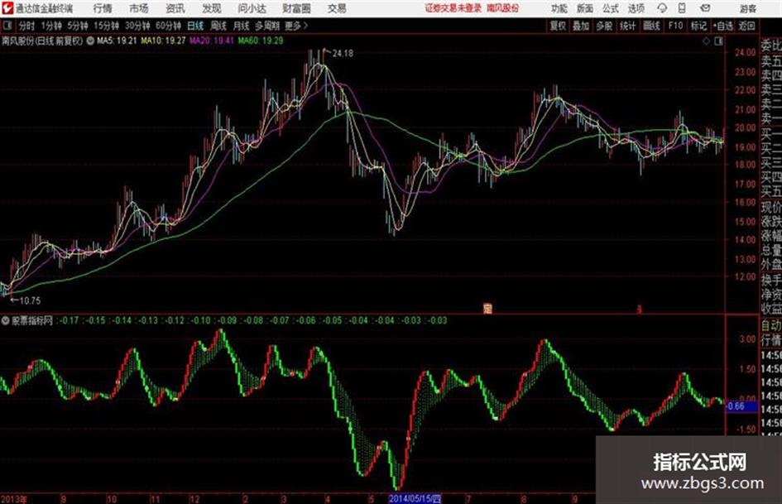This screenshot has width=782, height=504.
Task: Click the 复权 adjustment button
Action: (x=558, y=26)
